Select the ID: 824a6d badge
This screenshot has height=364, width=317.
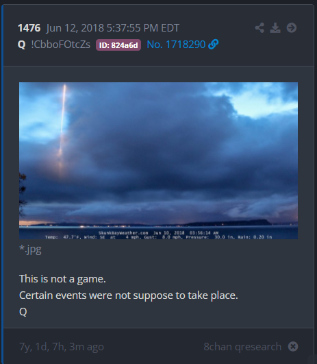118,45
